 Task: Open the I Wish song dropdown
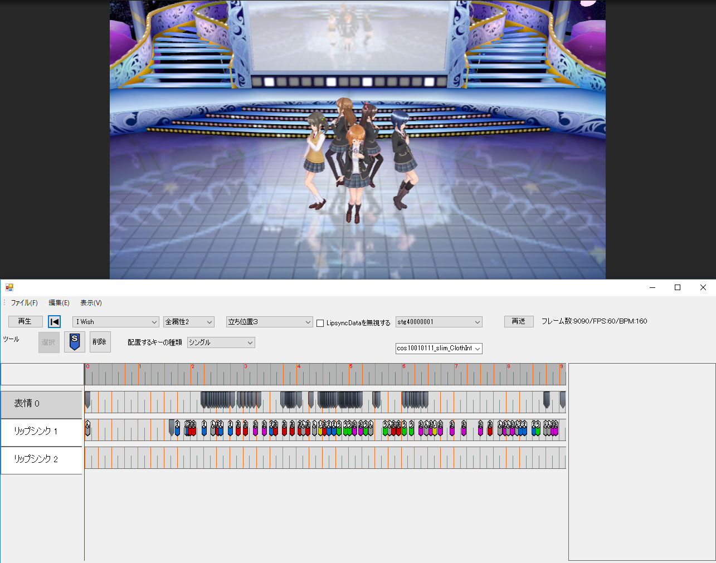pyautogui.click(x=116, y=322)
